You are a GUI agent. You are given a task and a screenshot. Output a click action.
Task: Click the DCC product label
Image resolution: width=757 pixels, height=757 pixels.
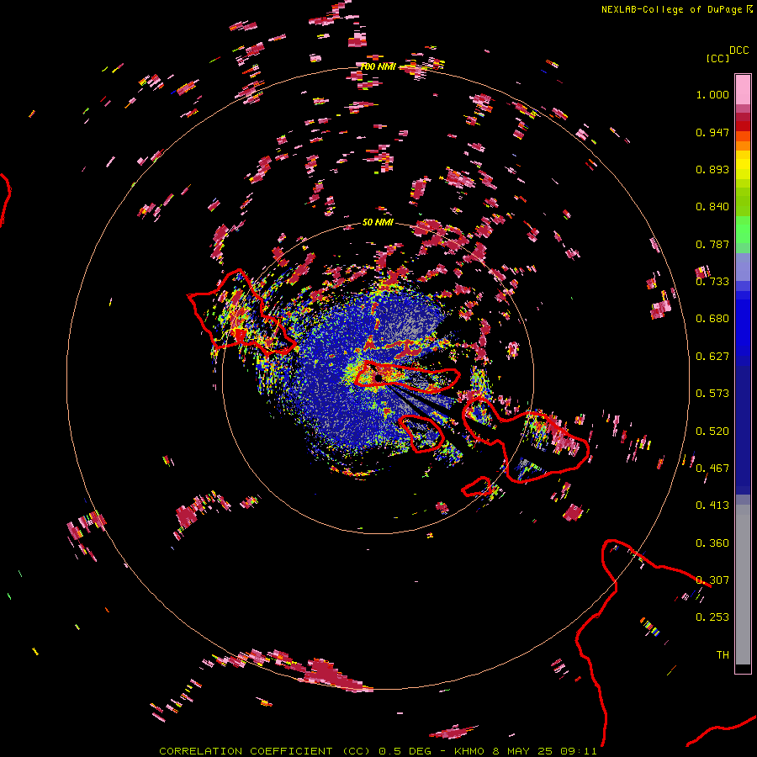pos(738,50)
